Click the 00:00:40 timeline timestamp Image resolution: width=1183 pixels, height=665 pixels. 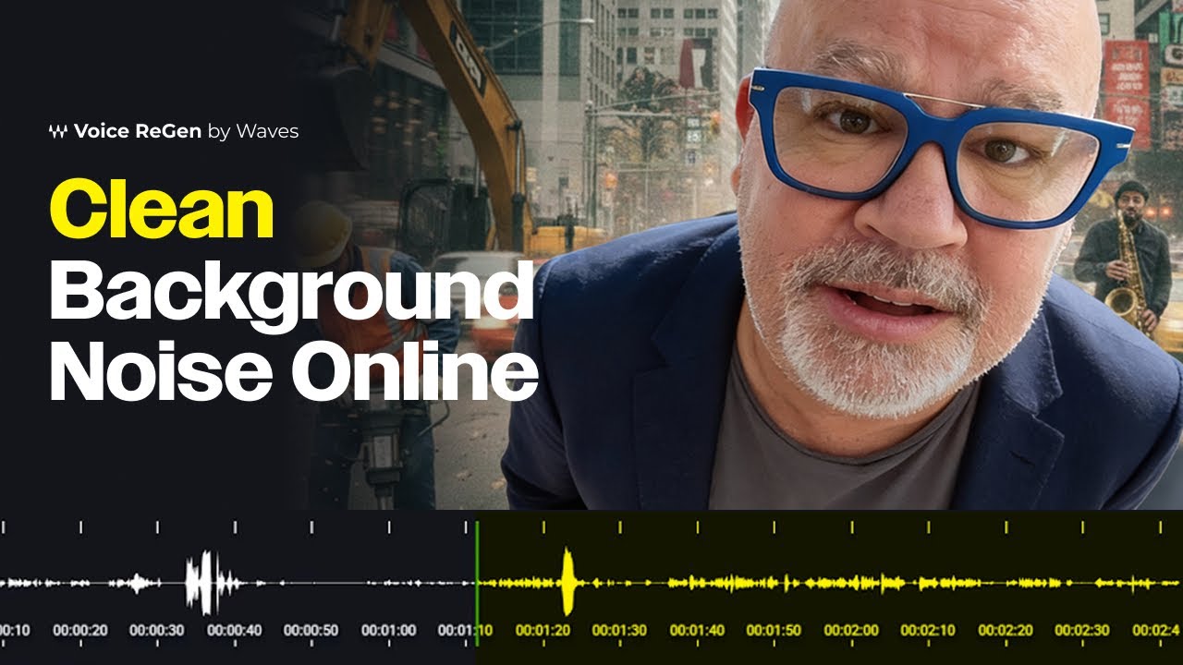[234, 631]
